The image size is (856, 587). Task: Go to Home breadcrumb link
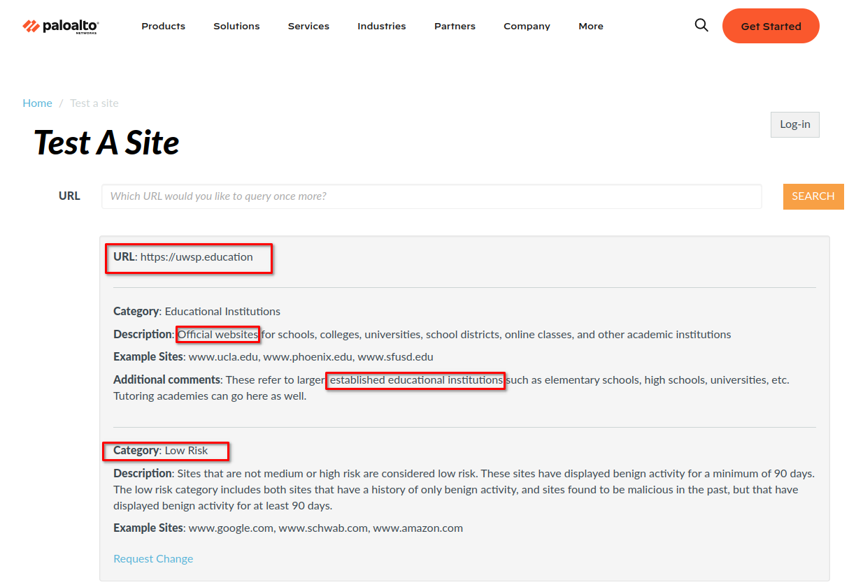[37, 103]
